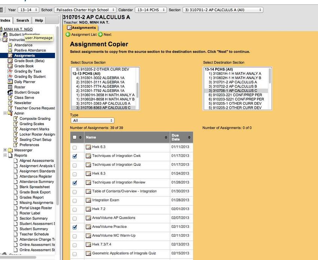Click the Daily Planner icon
The image size is (318, 260).
[x=10, y=82]
